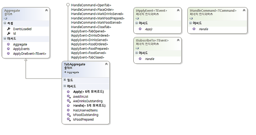Click the Aggregate constructor method icon
This screenshot has width=256, height=135.
pyautogui.click(x=8, y=44)
